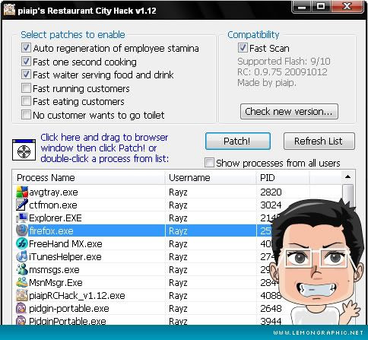Screen dimensions: 368x340
Task: Click PID 4088 cell
Action: (x=271, y=296)
